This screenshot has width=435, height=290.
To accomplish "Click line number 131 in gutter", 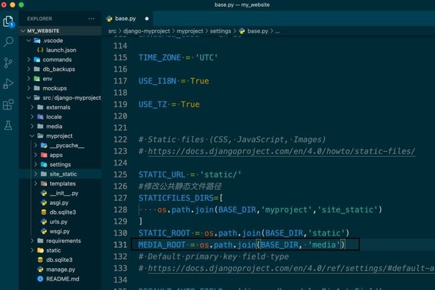I will [120, 244].
